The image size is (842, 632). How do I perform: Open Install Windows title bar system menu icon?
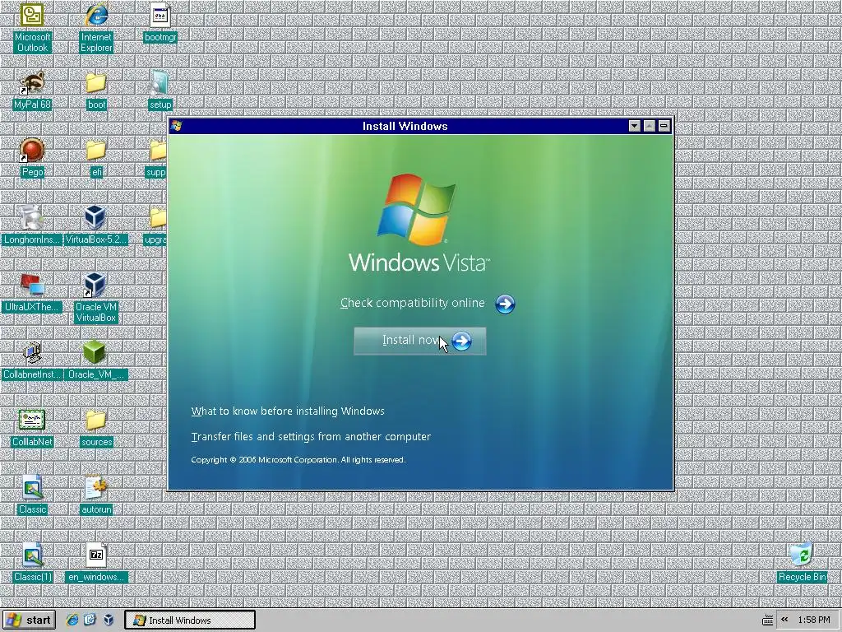176,126
